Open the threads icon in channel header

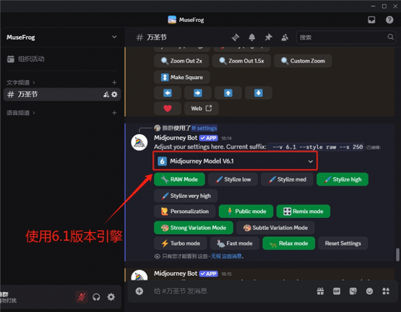[x=235, y=37]
